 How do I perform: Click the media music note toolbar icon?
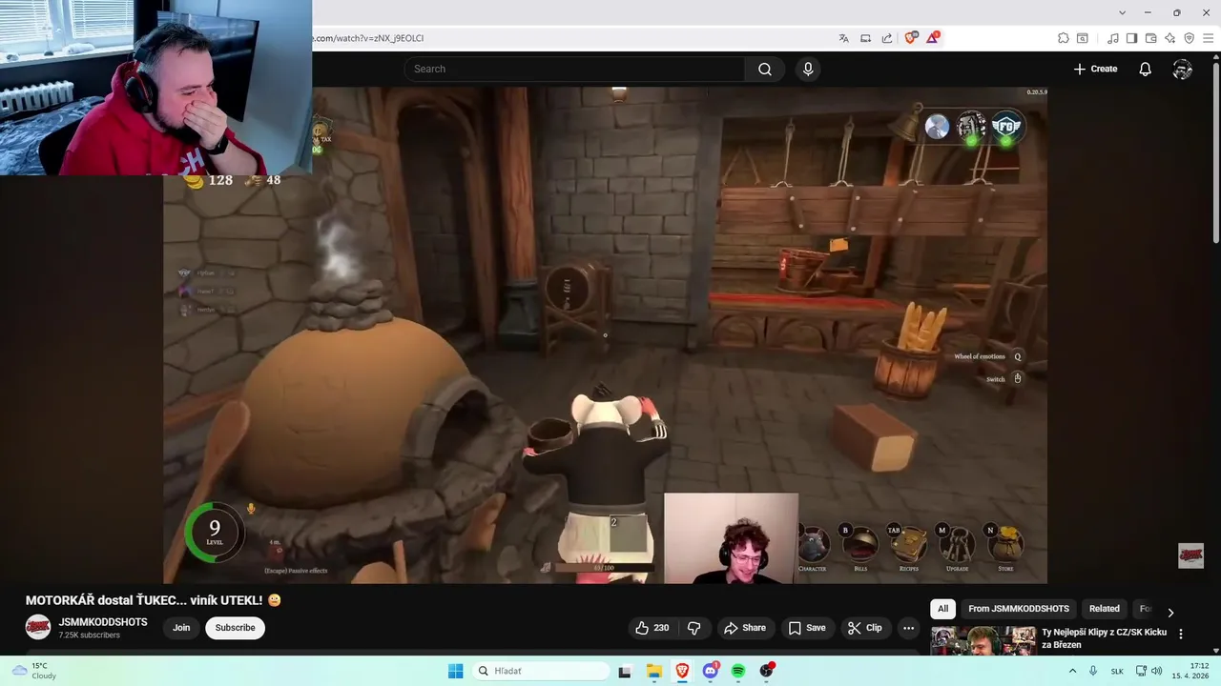[x=1113, y=38]
